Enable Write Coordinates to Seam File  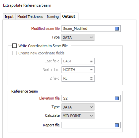coord(14,46)
